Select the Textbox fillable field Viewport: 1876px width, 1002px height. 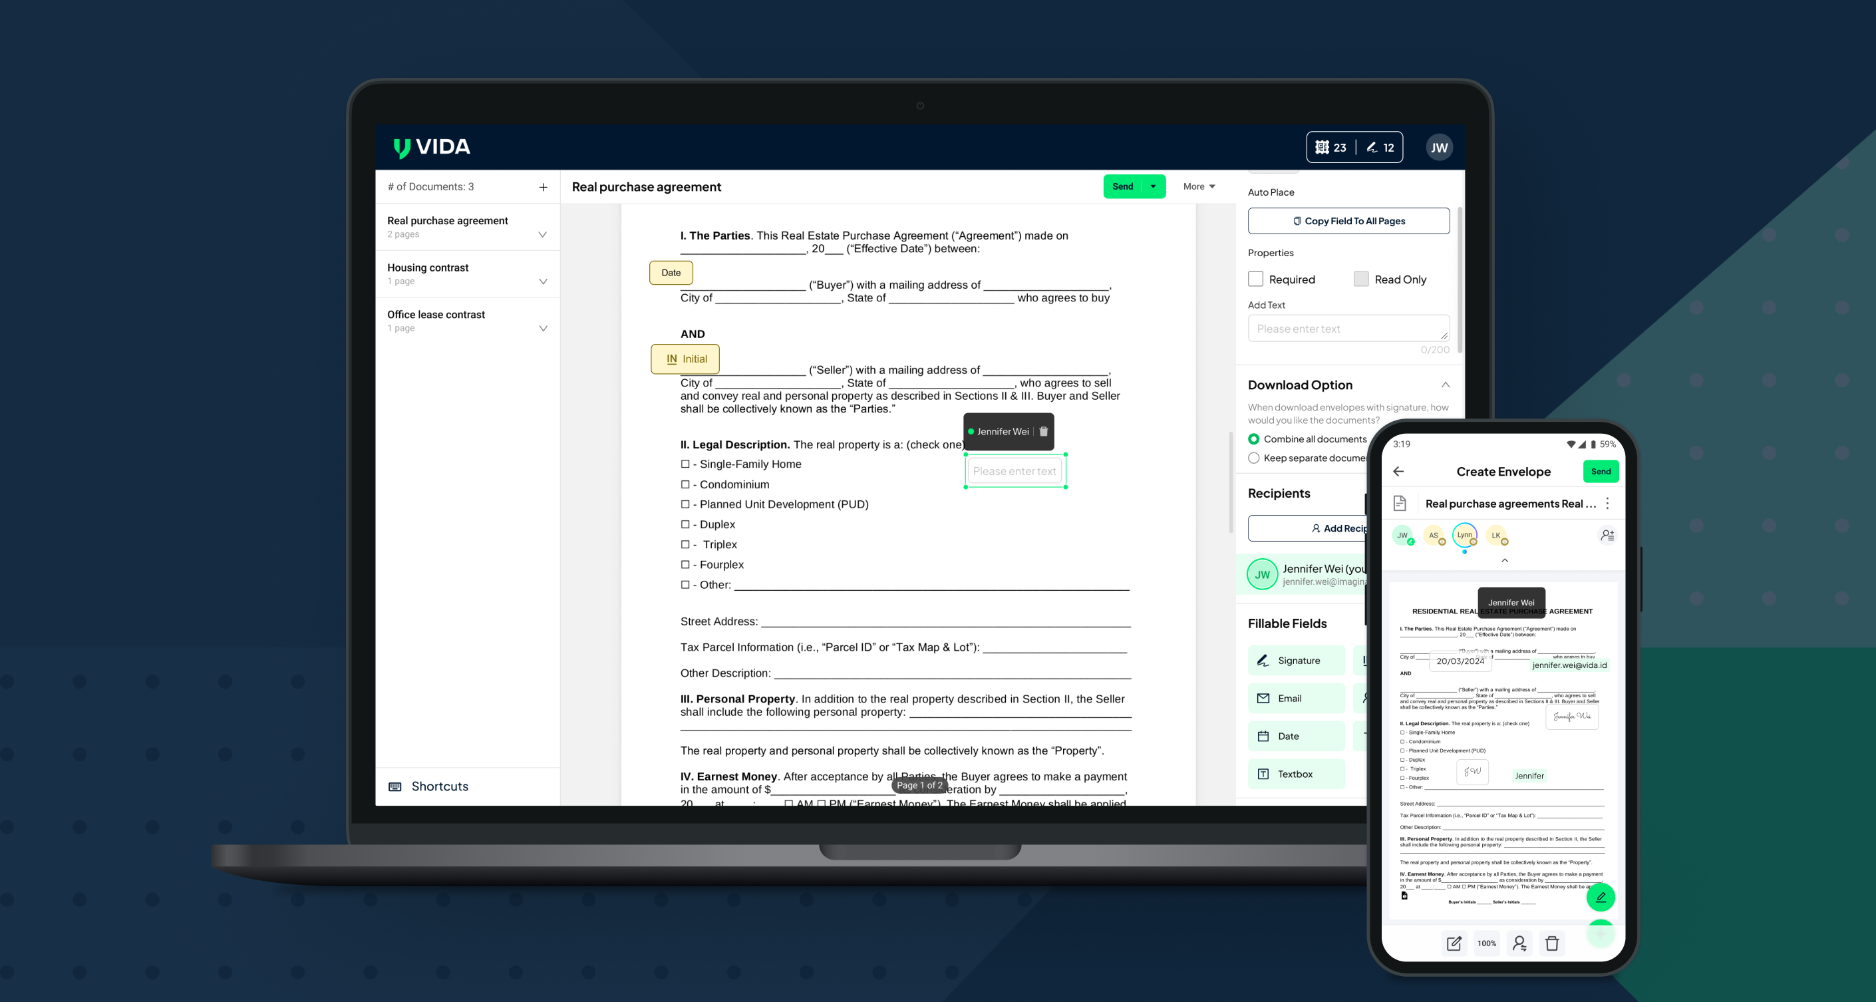[x=1296, y=774]
